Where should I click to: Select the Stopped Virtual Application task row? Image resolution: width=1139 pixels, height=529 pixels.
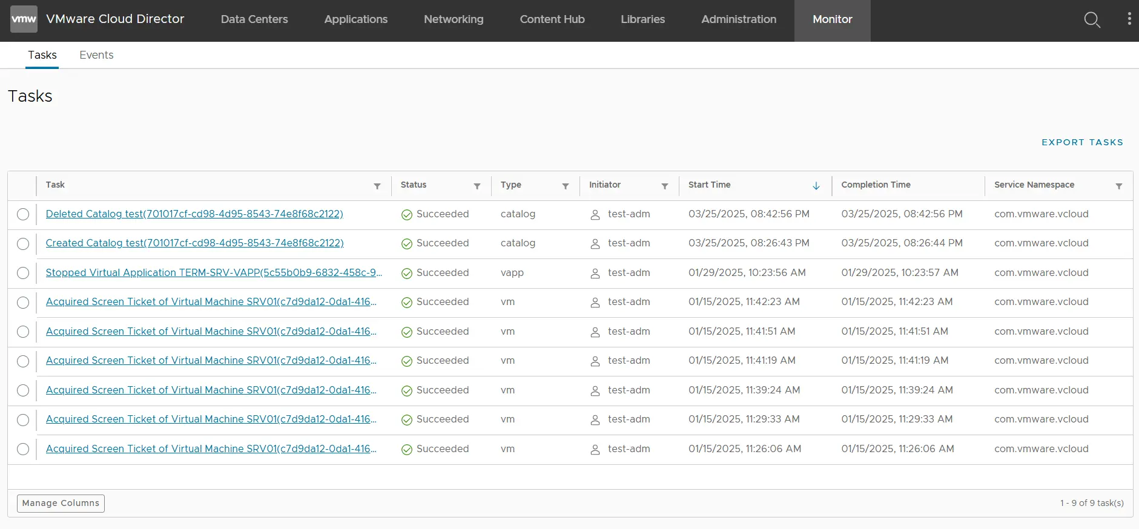(x=23, y=273)
